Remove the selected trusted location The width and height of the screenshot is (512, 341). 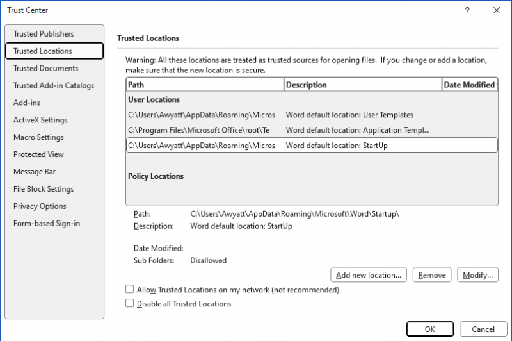432,275
